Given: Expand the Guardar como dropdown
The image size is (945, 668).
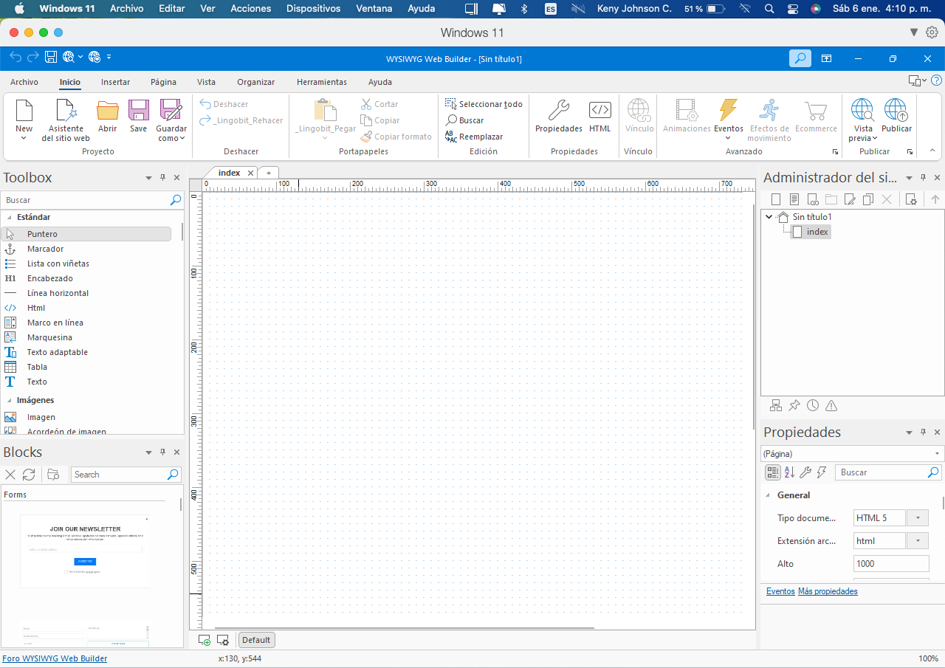Looking at the screenshot, I should (182, 139).
